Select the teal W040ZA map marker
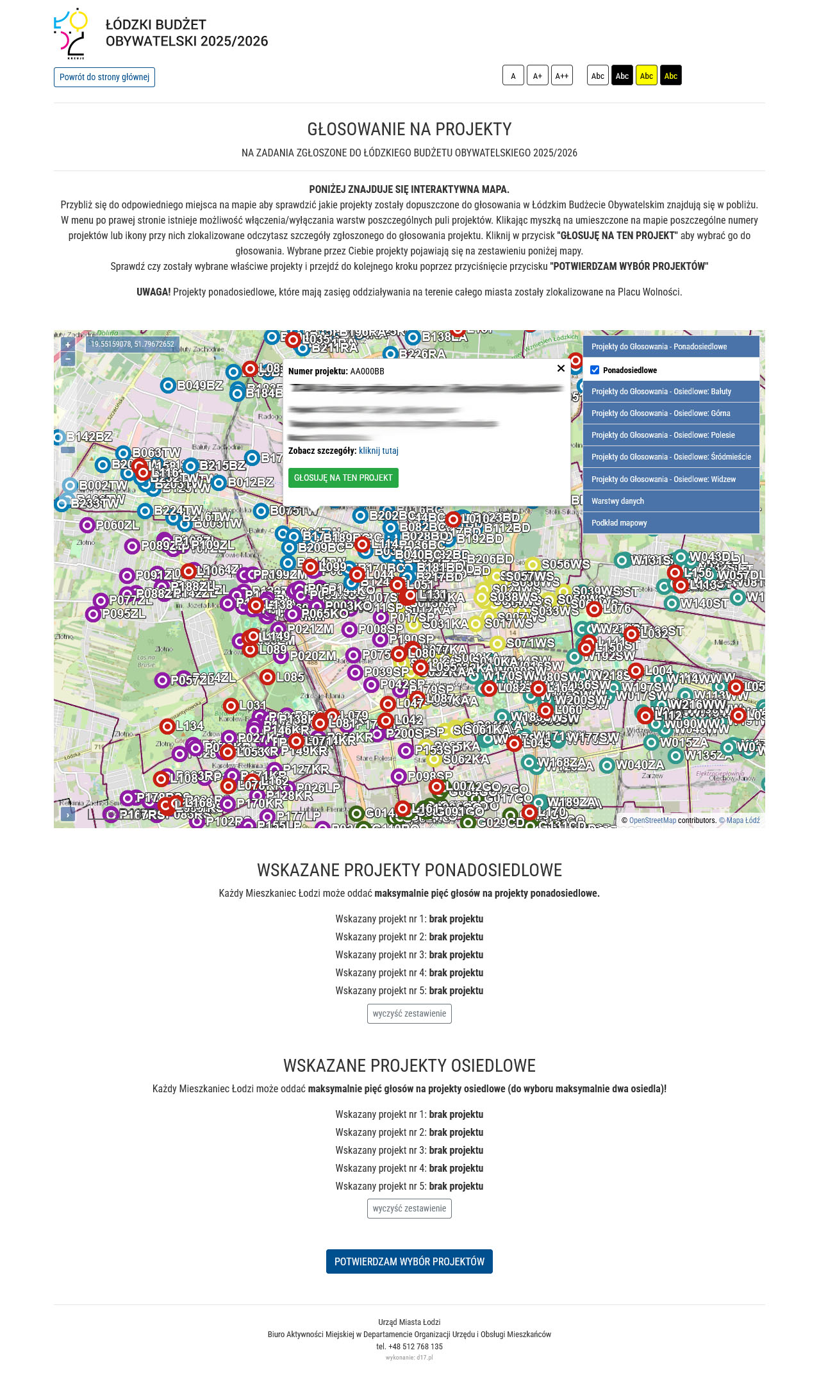Screen dimensions: 819x1373 point(606,765)
